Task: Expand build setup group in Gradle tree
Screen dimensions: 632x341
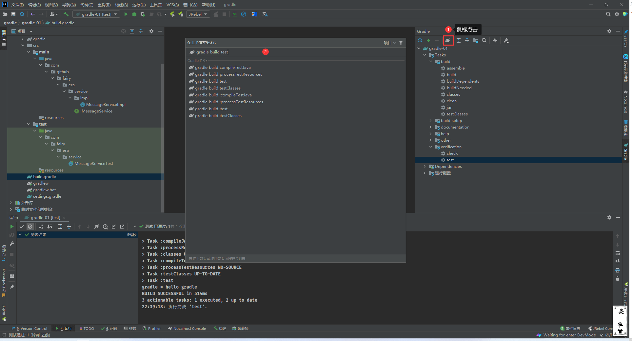Action: (431, 121)
